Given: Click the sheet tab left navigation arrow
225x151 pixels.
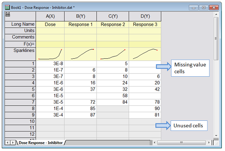Looking at the screenshot, I should [8, 142].
